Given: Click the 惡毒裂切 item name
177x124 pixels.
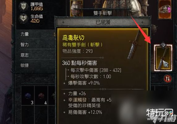Looking at the screenshot, I should pos(73,38).
